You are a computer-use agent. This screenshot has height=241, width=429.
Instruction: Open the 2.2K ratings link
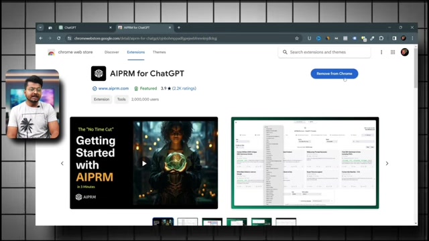(184, 88)
